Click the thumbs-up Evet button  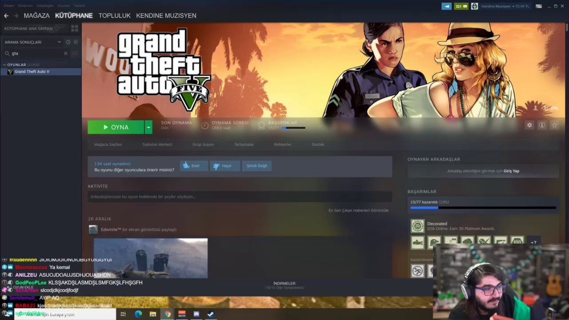tap(194, 166)
